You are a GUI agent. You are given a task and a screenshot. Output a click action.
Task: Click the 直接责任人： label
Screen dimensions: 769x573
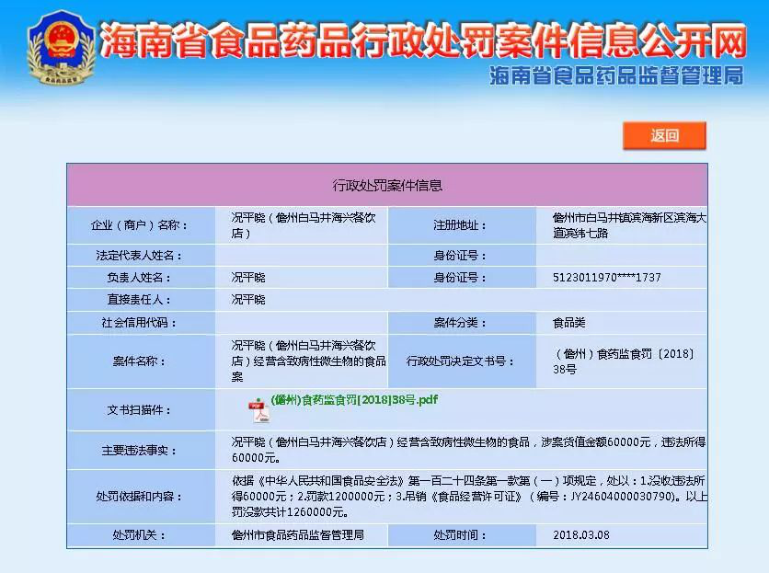coord(139,300)
